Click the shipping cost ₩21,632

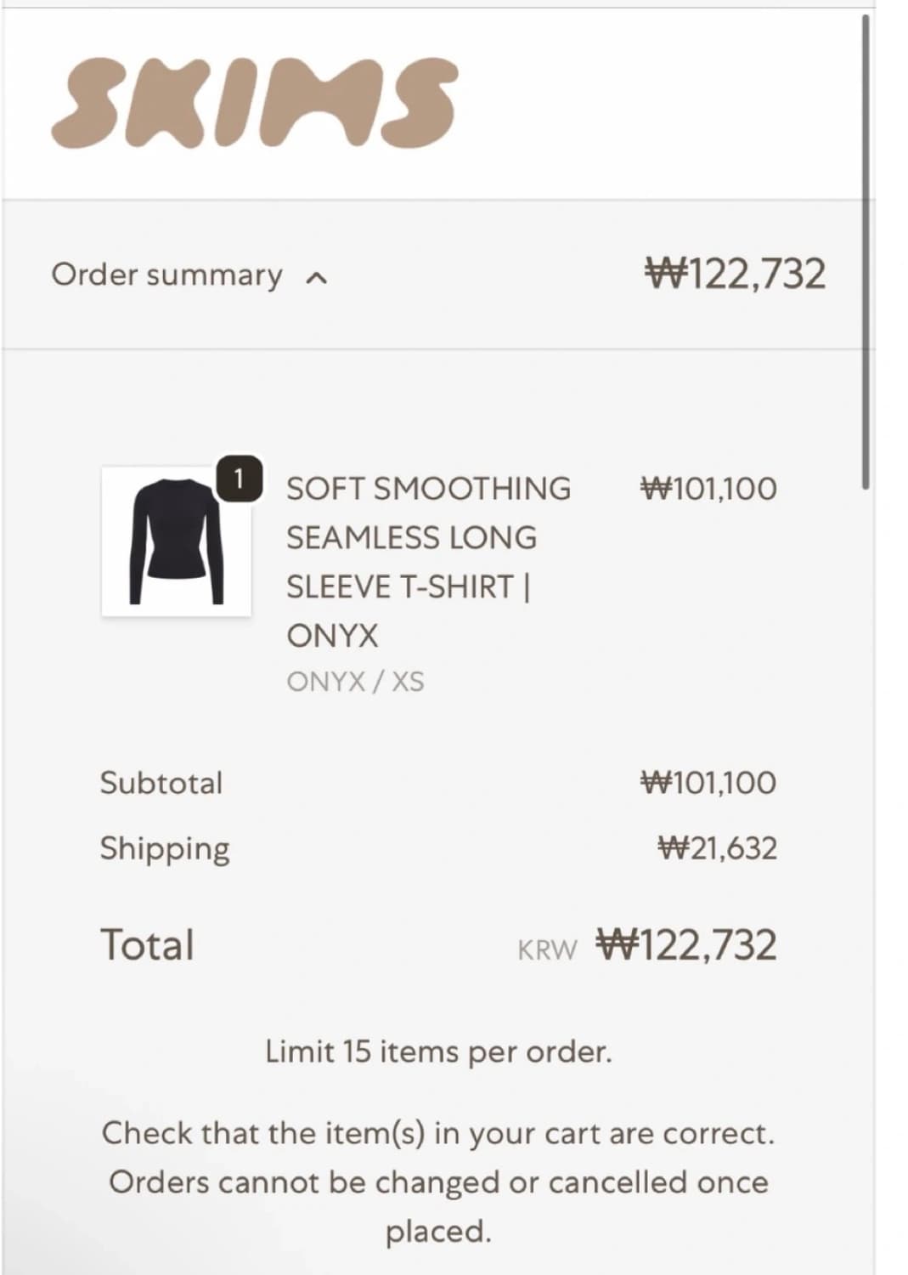(717, 848)
